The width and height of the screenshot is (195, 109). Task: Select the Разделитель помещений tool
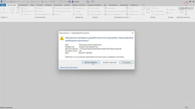(115, 11)
